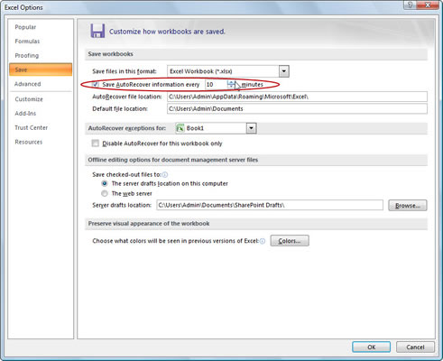
Task: Switch to the Formulas category
Action: click(27, 42)
